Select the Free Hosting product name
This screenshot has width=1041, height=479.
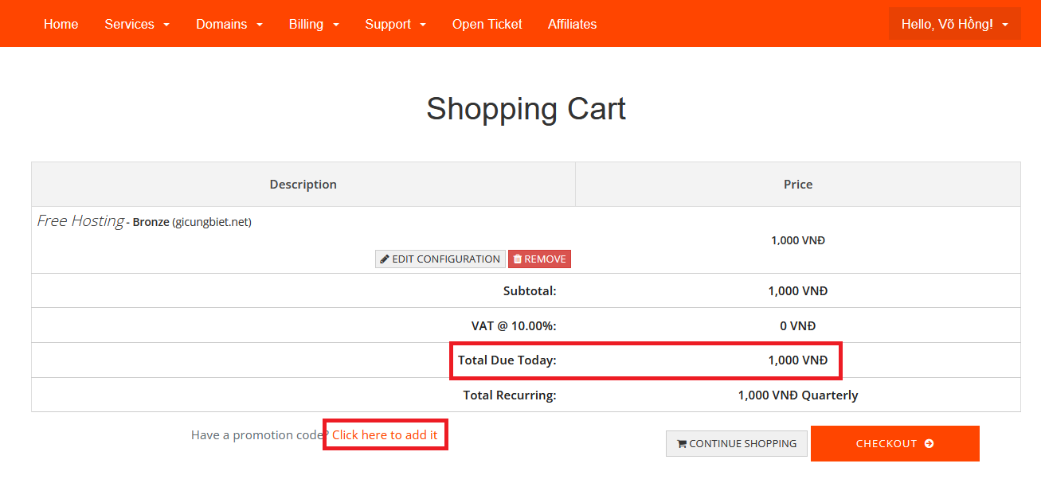tap(80, 221)
